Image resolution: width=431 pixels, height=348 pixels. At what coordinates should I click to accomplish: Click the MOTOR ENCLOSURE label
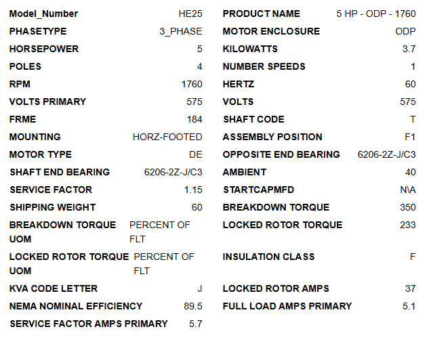tap(271, 31)
